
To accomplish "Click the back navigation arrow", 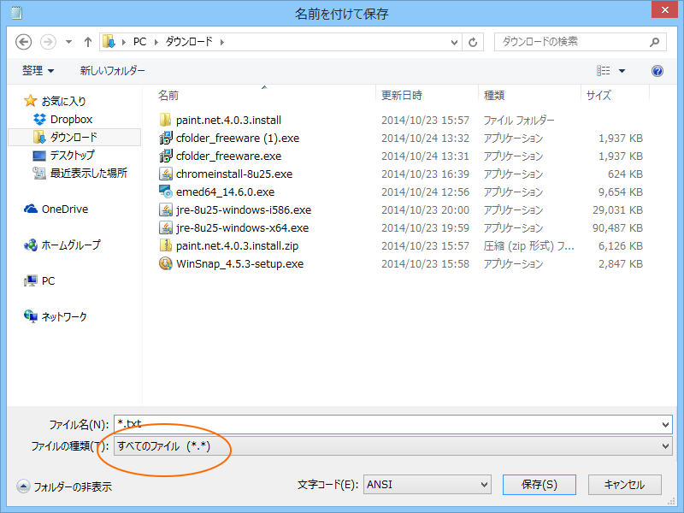I will pos(23,41).
